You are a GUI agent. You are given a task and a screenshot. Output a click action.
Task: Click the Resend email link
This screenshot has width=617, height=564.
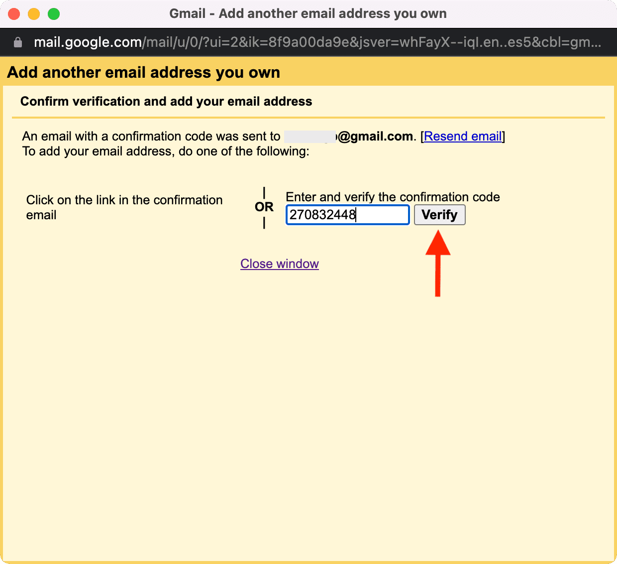coord(463,136)
